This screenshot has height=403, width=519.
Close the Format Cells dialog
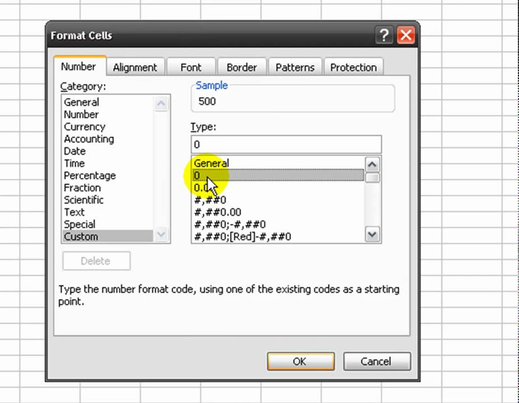tap(405, 35)
